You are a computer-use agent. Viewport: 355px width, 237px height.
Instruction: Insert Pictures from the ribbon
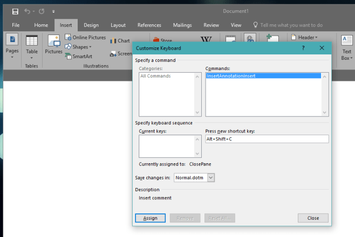(53, 41)
